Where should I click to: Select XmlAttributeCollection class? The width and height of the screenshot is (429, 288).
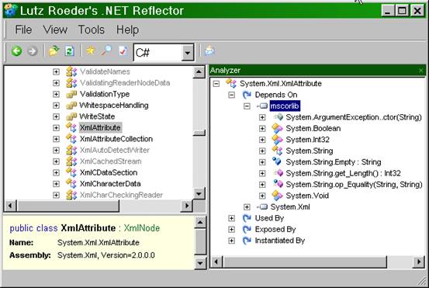(x=116, y=139)
